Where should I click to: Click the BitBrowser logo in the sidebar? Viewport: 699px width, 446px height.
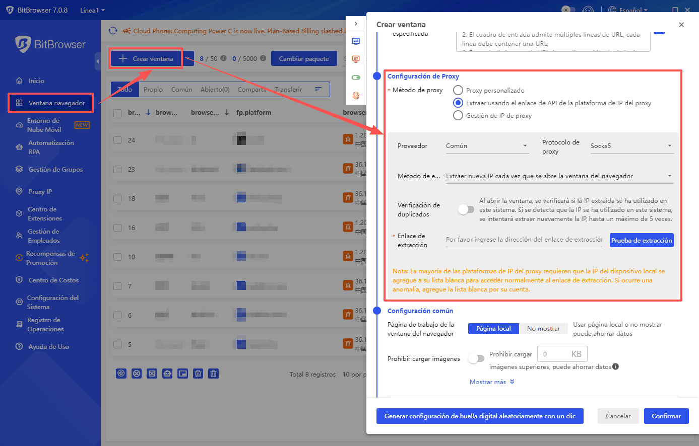point(50,44)
